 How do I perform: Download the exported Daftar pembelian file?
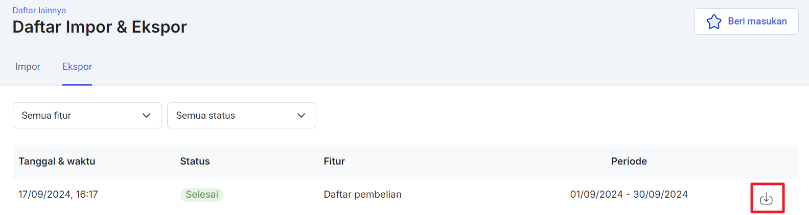click(x=766, y=199)
